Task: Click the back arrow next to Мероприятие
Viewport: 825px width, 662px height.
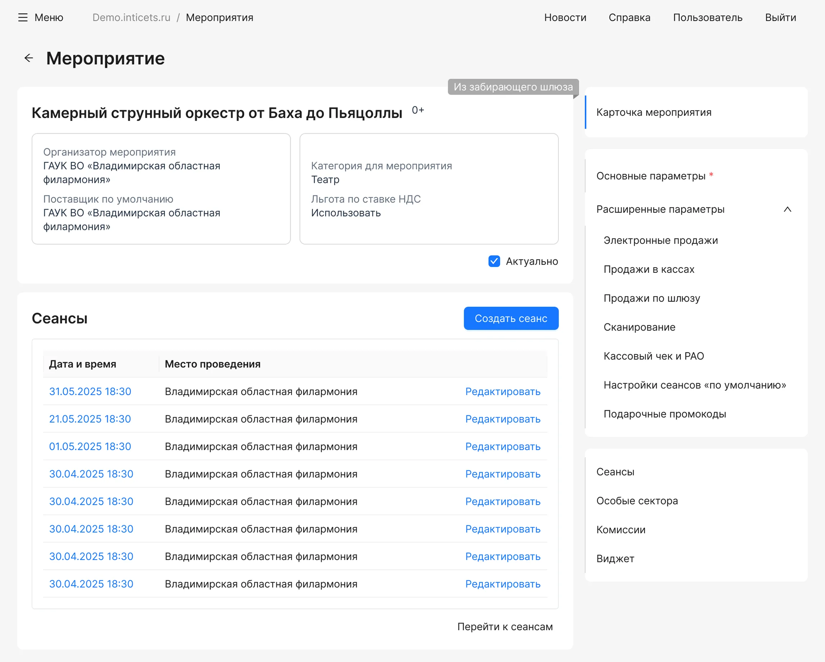Action: tap(29, 58)
